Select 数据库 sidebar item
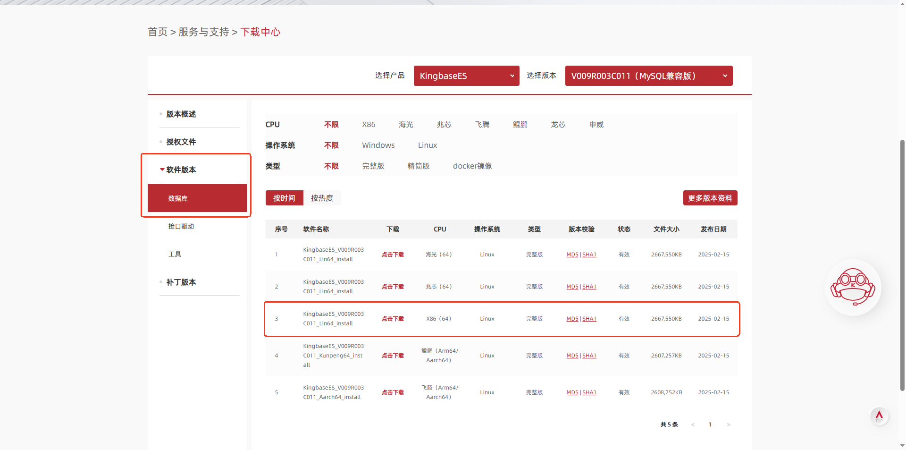 pyautogui.click(x=197, y=198)
